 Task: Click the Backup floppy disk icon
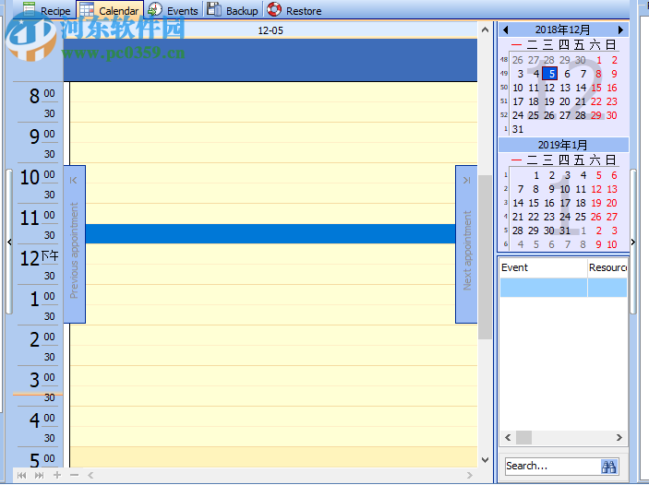pos(214,9)
